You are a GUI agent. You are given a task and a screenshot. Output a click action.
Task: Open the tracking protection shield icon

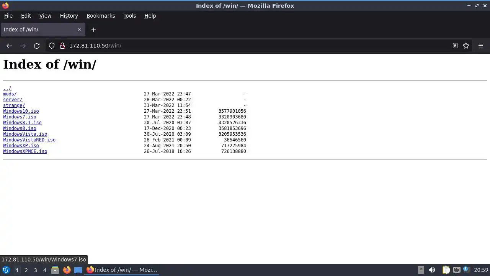coord(52,46)
